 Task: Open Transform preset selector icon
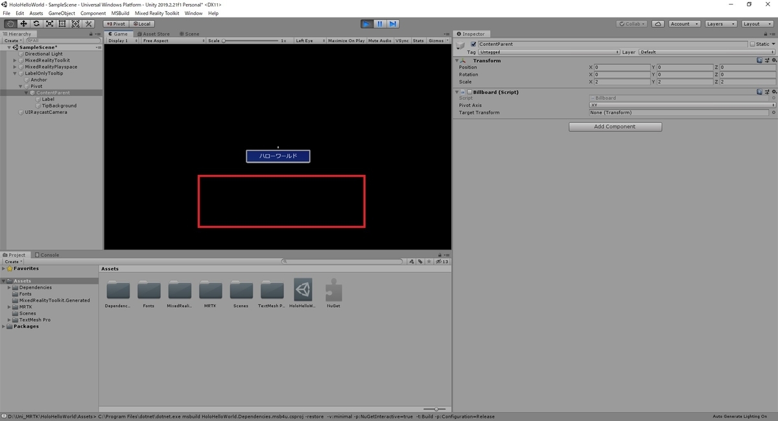coord(766,60)
